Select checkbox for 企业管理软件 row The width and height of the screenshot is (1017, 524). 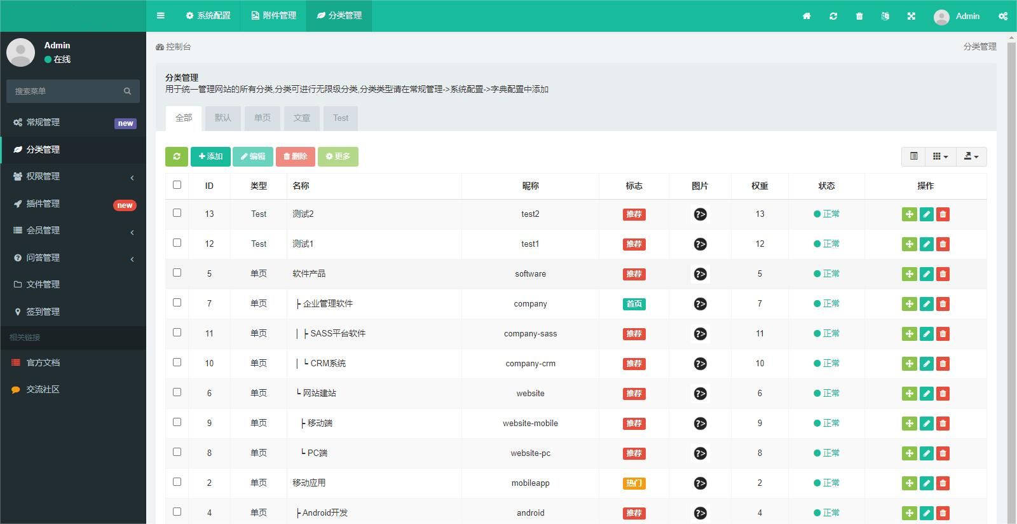tap(177, 303)
